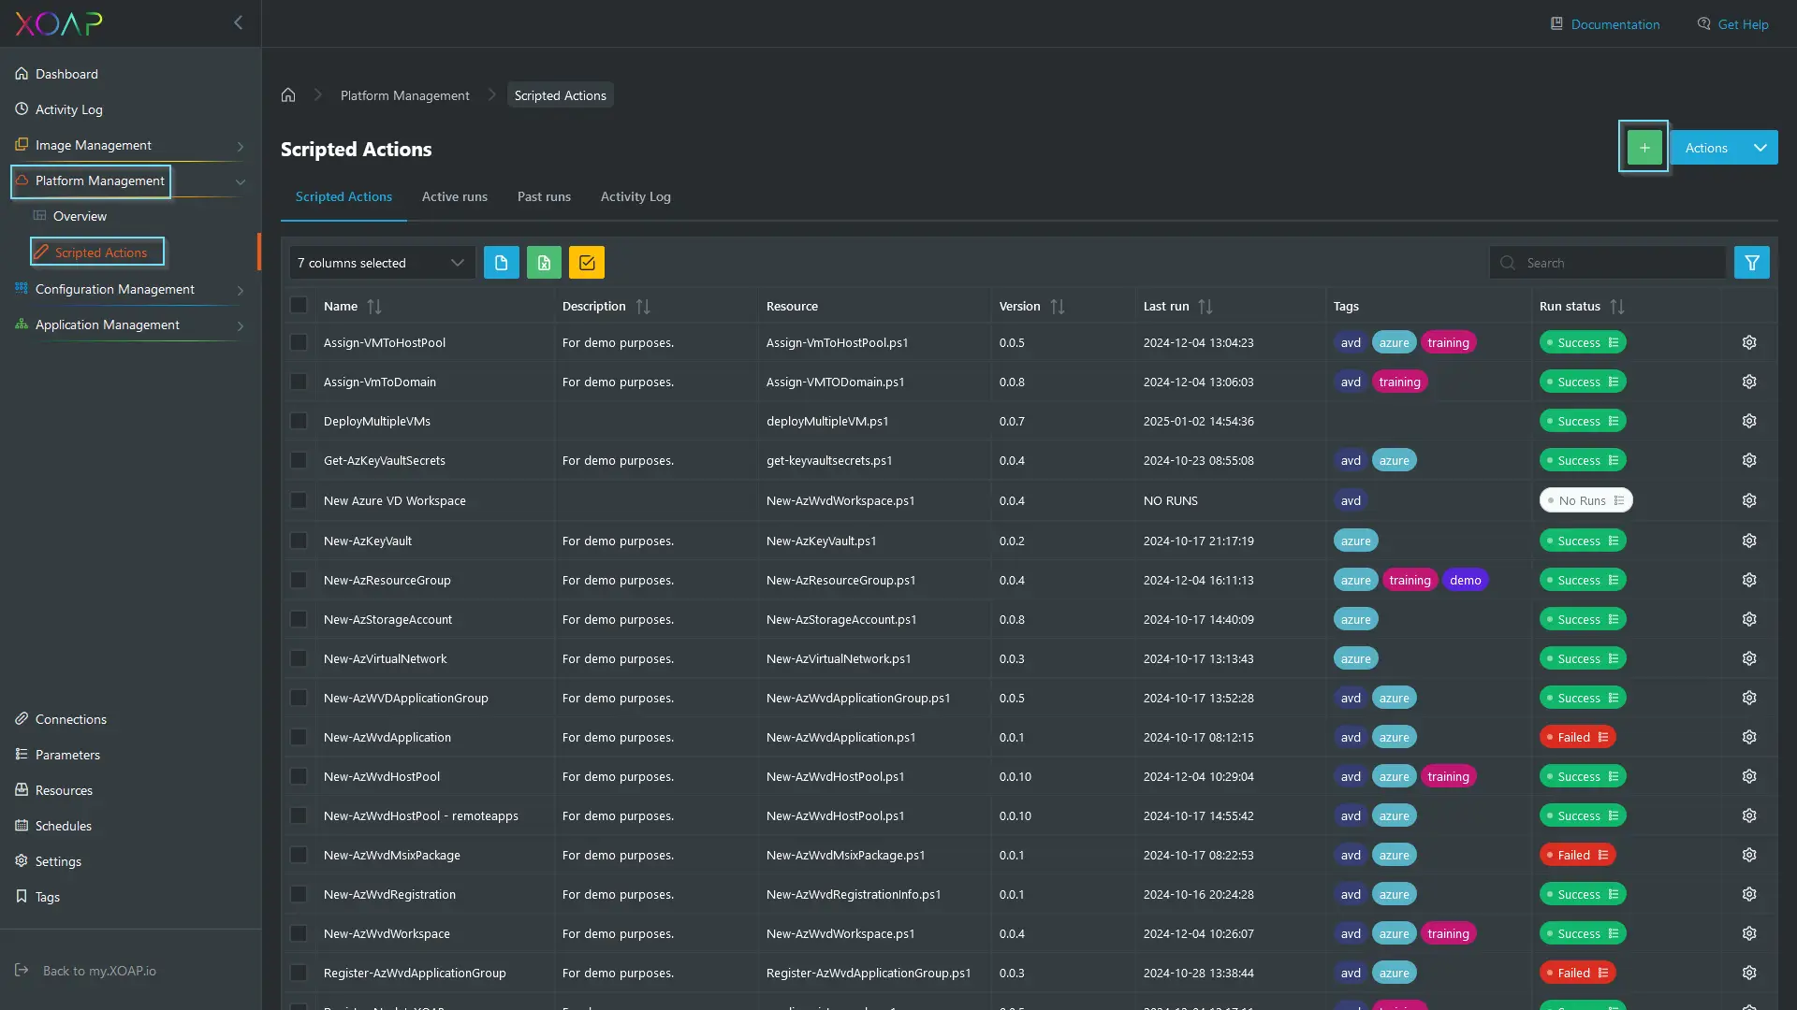Expand the Actions button dropdown arrow

[x=1760, y=148]
